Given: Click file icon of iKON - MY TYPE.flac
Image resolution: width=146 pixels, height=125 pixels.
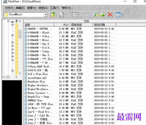Looking at the screenshot, I should click(26, 104).
